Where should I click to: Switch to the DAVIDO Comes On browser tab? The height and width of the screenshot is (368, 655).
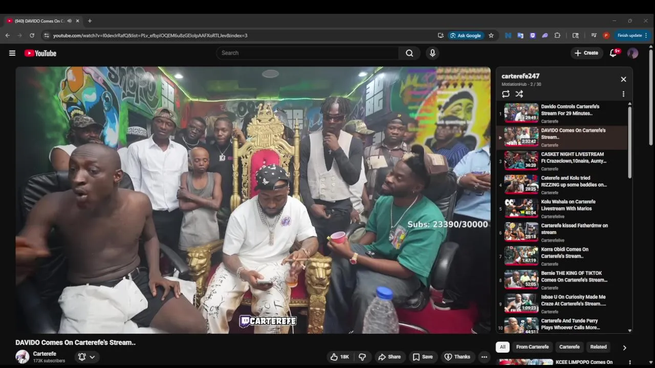[x=39, y=21]
